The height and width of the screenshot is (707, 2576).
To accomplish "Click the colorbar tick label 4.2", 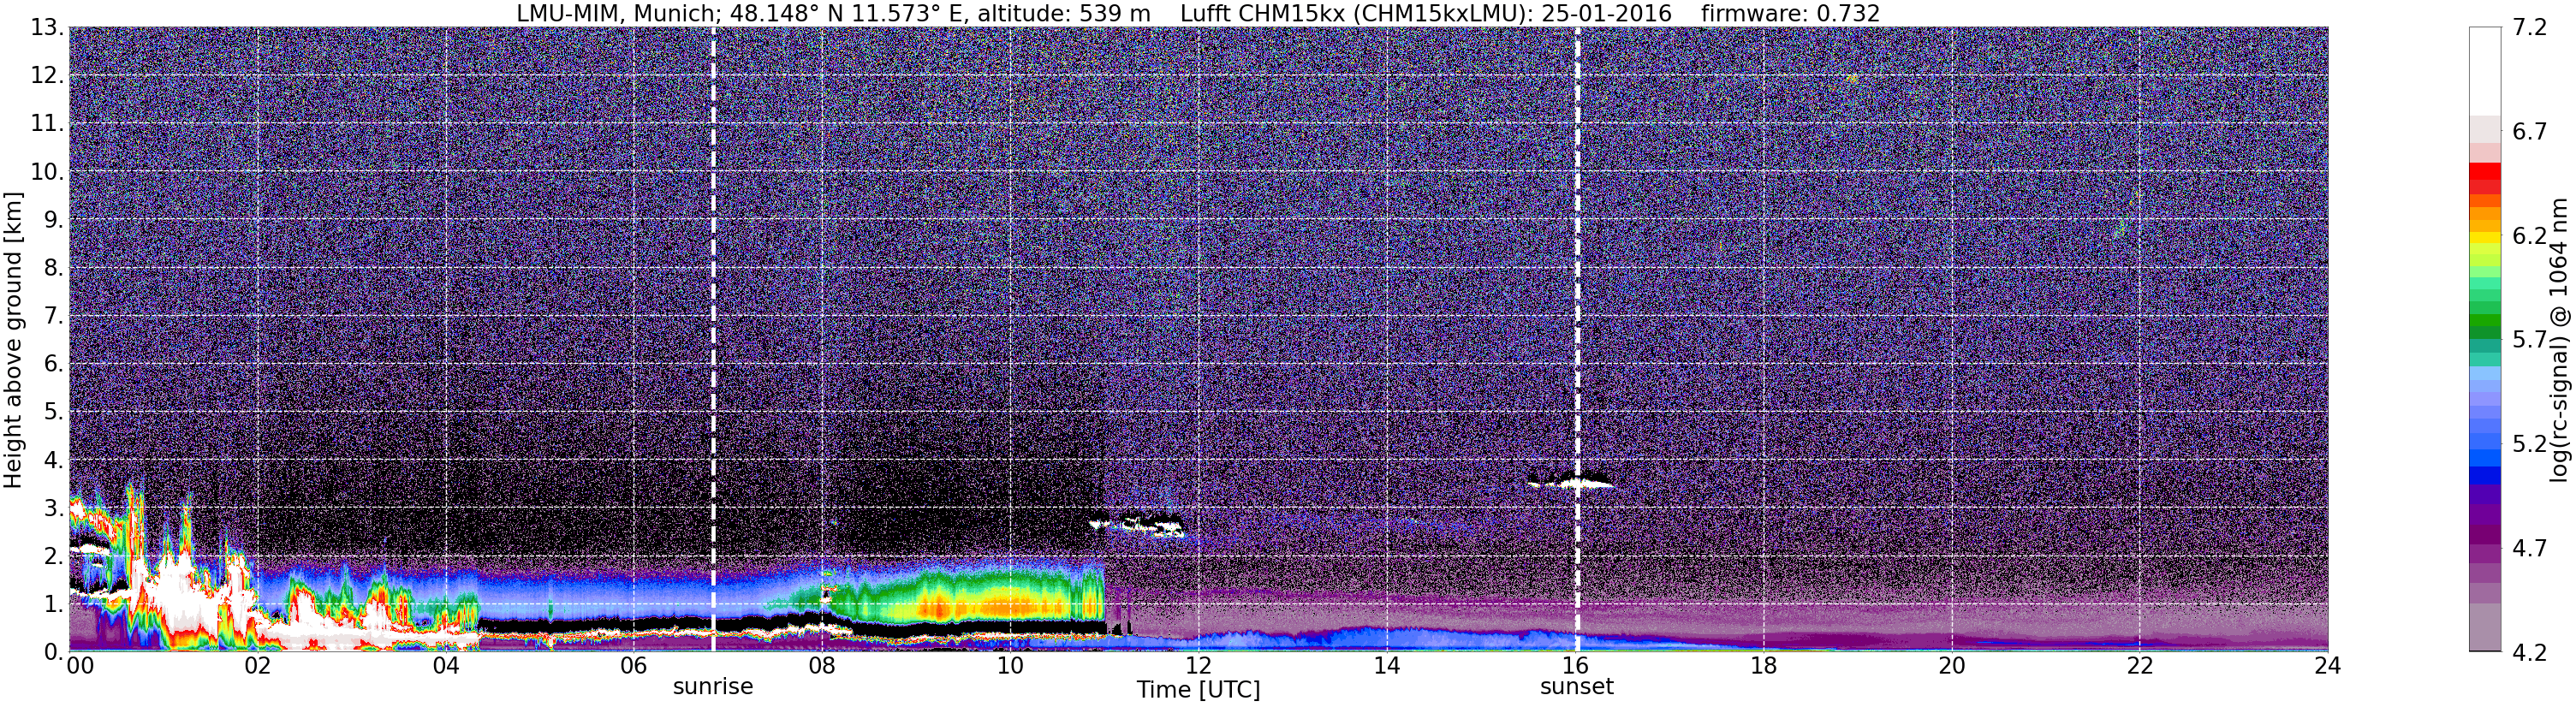I will 2530,651.
